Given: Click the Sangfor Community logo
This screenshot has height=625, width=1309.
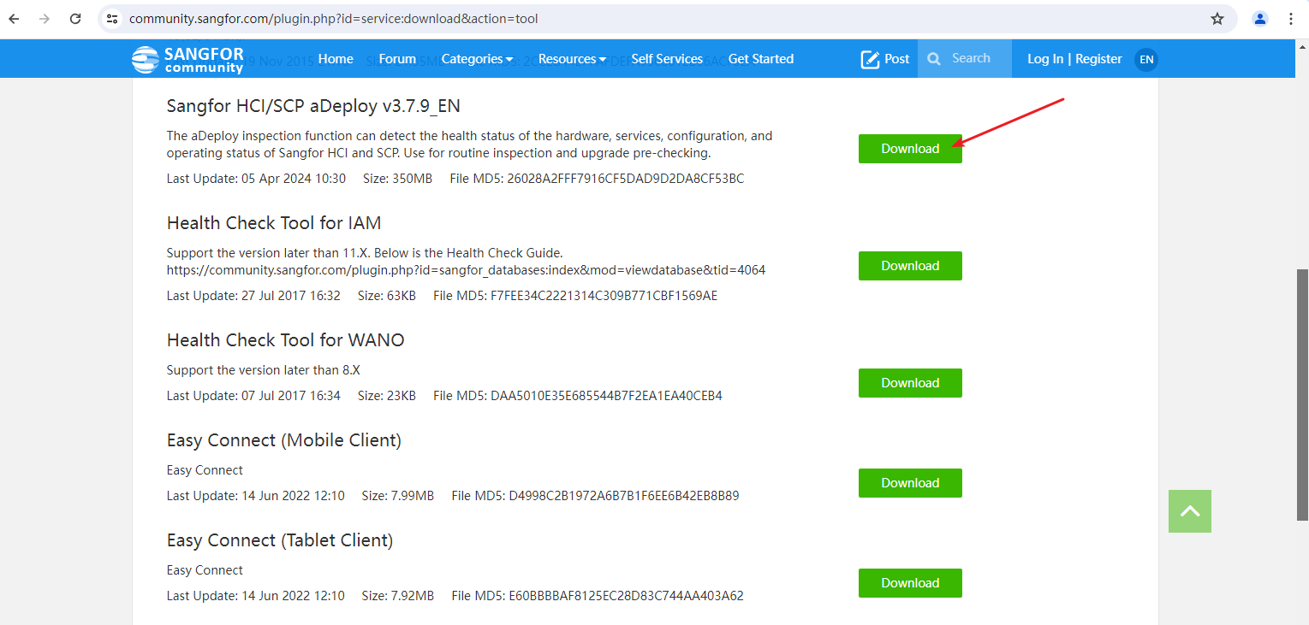Looking at the screenshot, I should tap(187, 59).
